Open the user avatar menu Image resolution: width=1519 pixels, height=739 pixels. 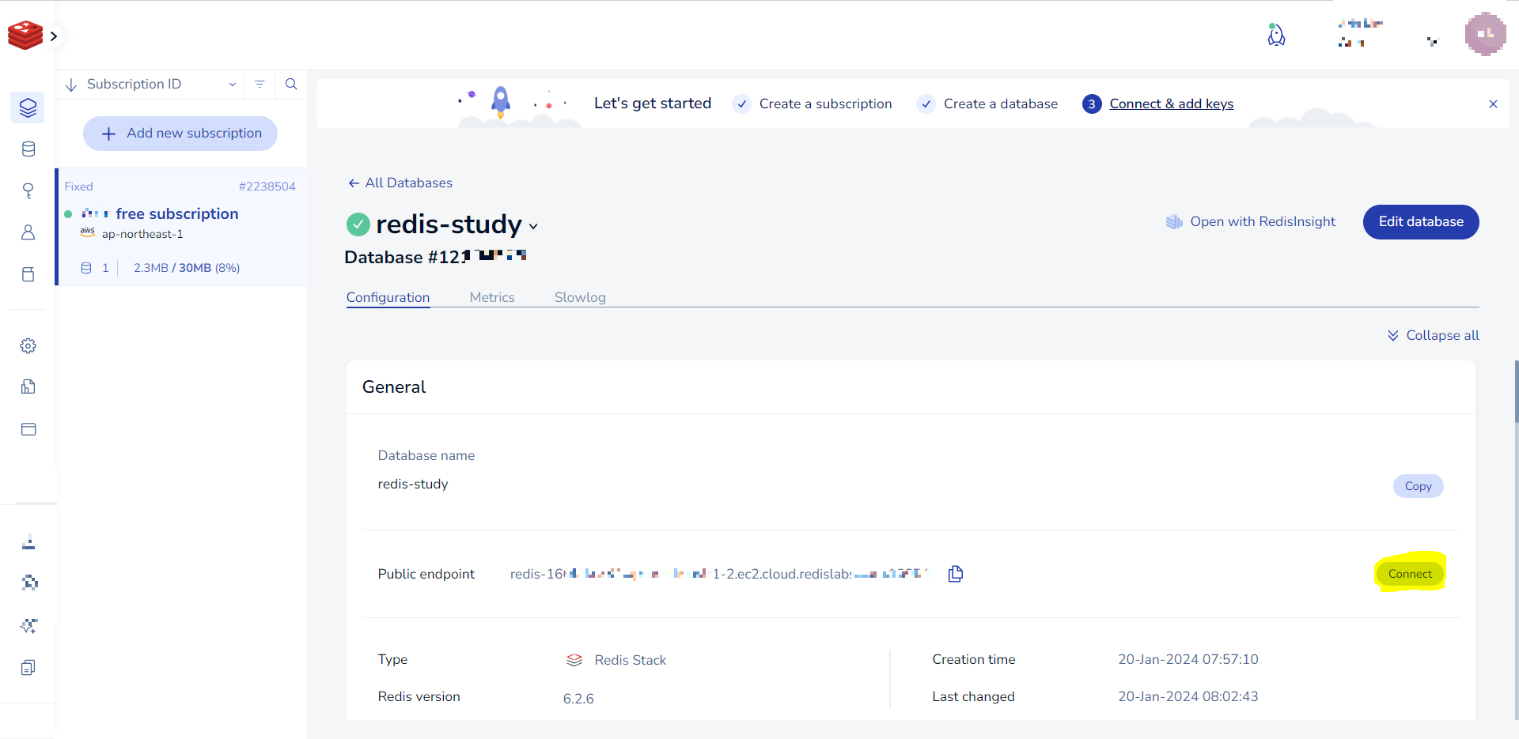click(1485, 34)
